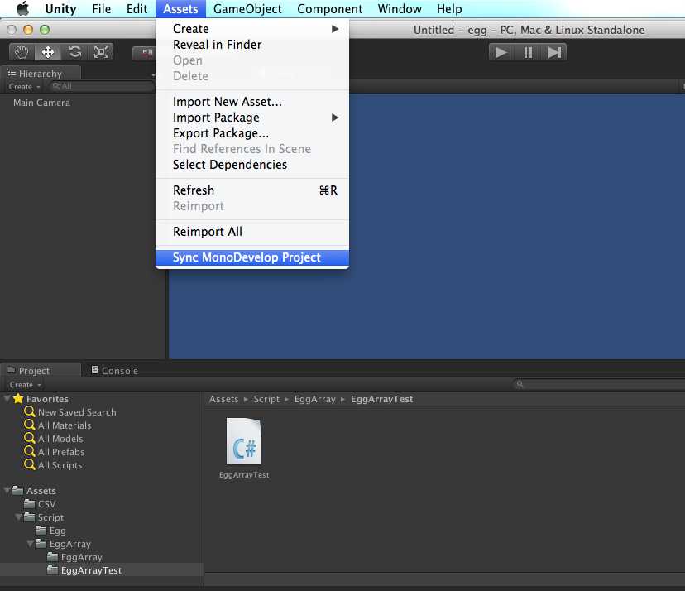This screenshot has height=591, width=685.
Task: Click the folder icon beside Egg
Action: coord(41,531)
